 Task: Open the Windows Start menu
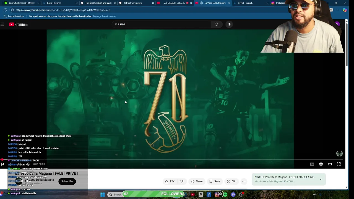point(103,195)
